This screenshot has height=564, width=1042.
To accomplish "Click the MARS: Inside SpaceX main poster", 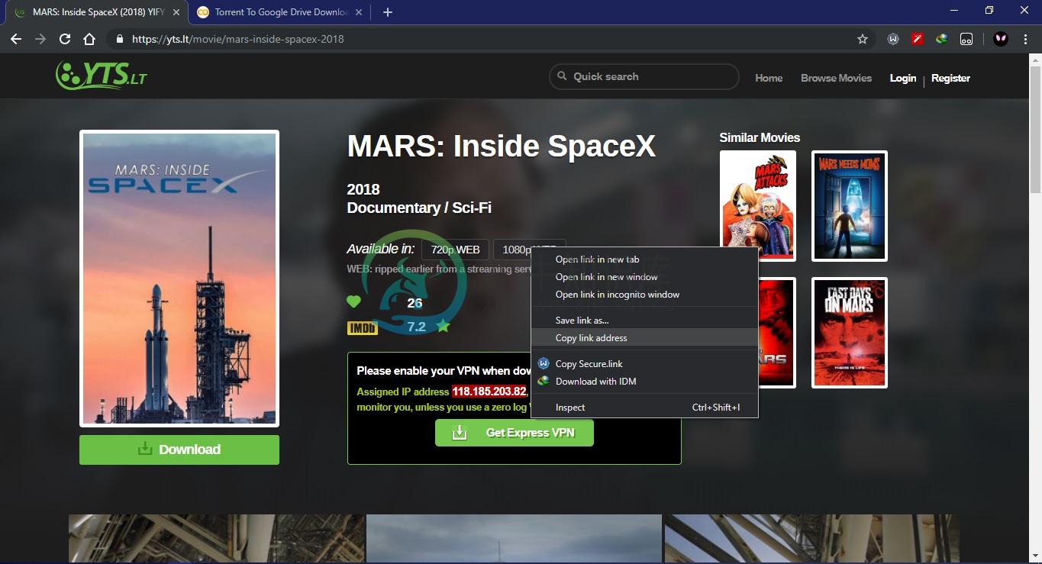I will click(x=179, y=279).
